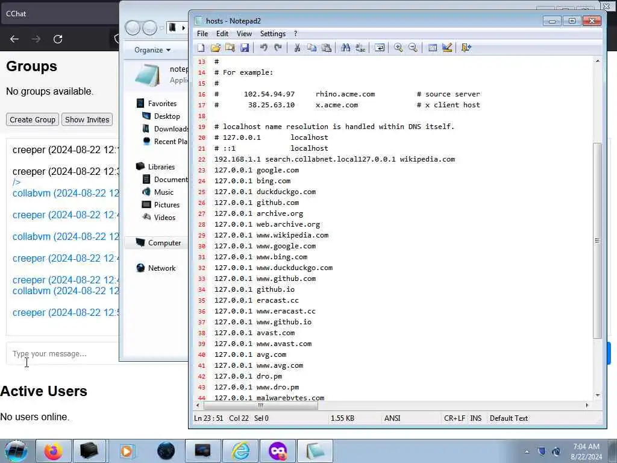This screenshot has height=463, width=617.
Task: Click the Exit door icon in toolbar
Action: (466, 48)
